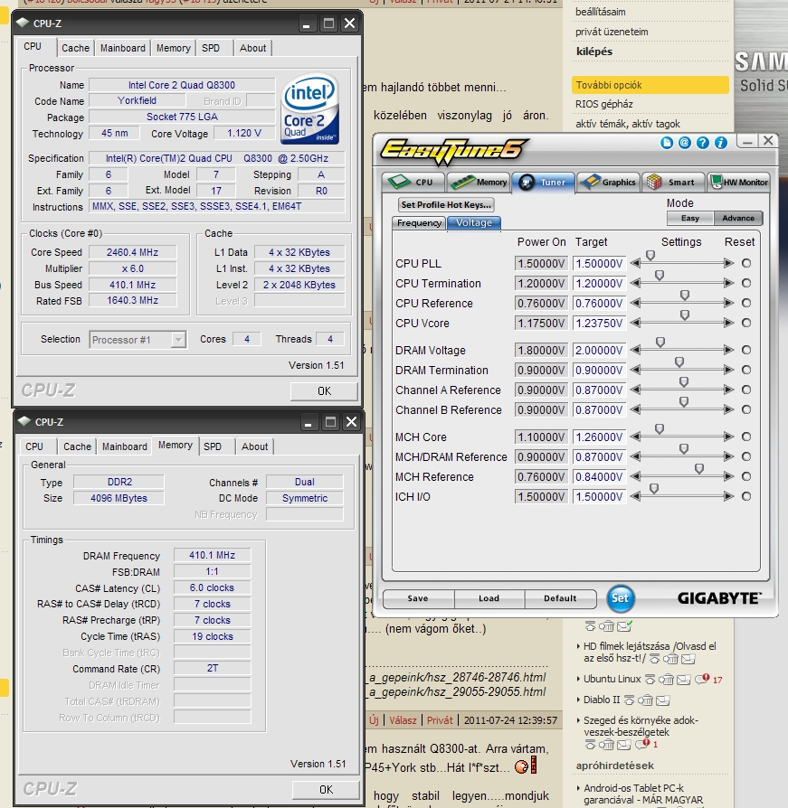
Task: Click decrease arrow on MCH Core slider
Action: click(x=635, y=437)
